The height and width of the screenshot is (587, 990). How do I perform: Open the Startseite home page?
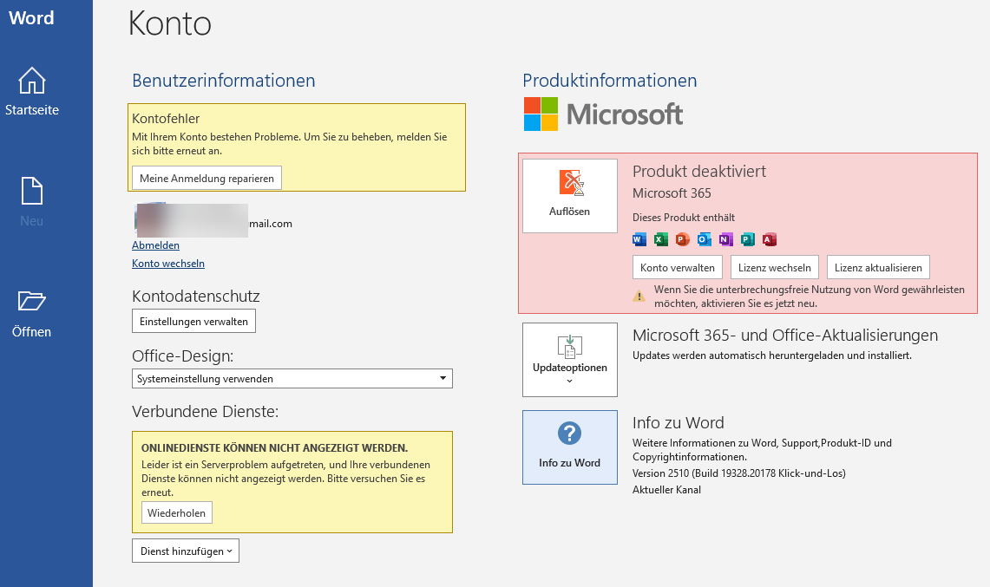pos(31,92)
